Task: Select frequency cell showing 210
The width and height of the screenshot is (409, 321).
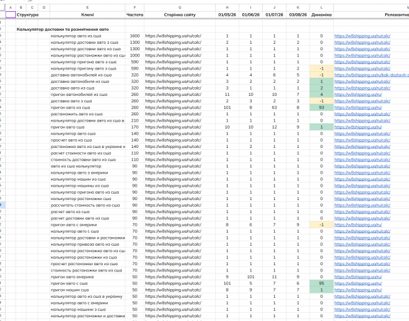Action: click(x=135, y=121)
